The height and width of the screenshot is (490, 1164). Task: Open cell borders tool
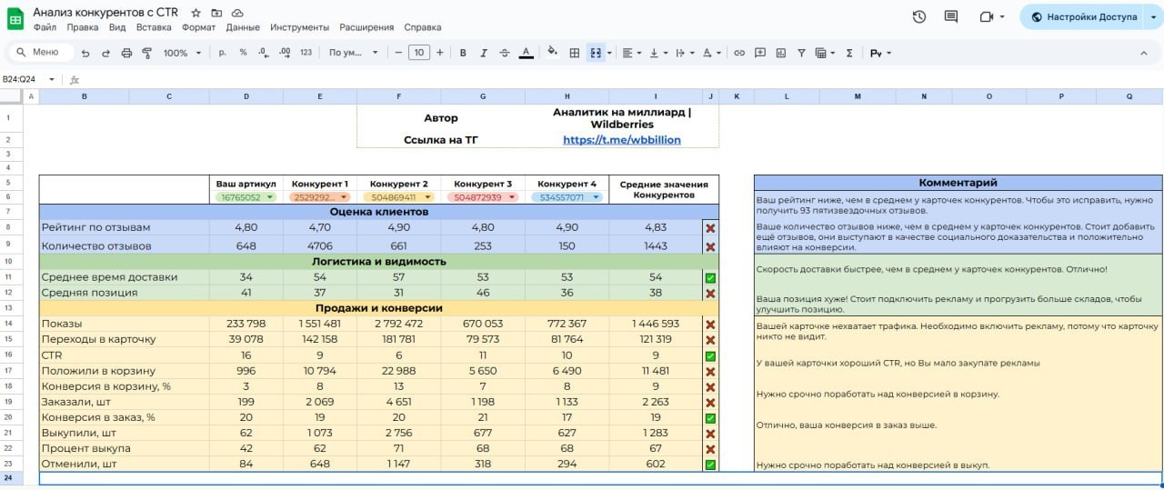[x=575, y=53]
